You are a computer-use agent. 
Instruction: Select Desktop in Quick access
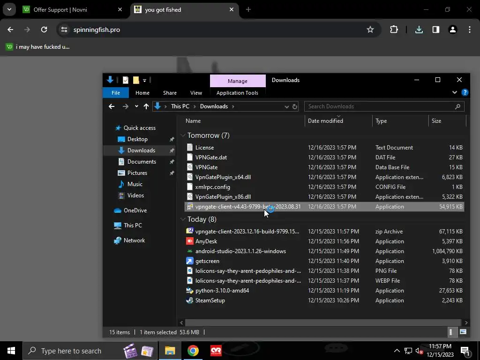pos(137,139)
